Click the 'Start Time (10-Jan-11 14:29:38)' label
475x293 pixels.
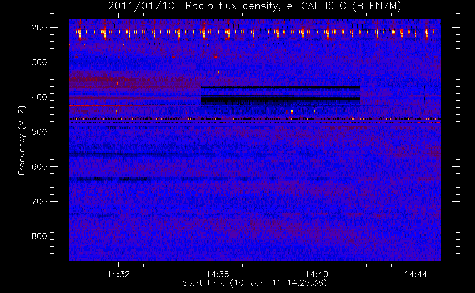click(255, 283)
